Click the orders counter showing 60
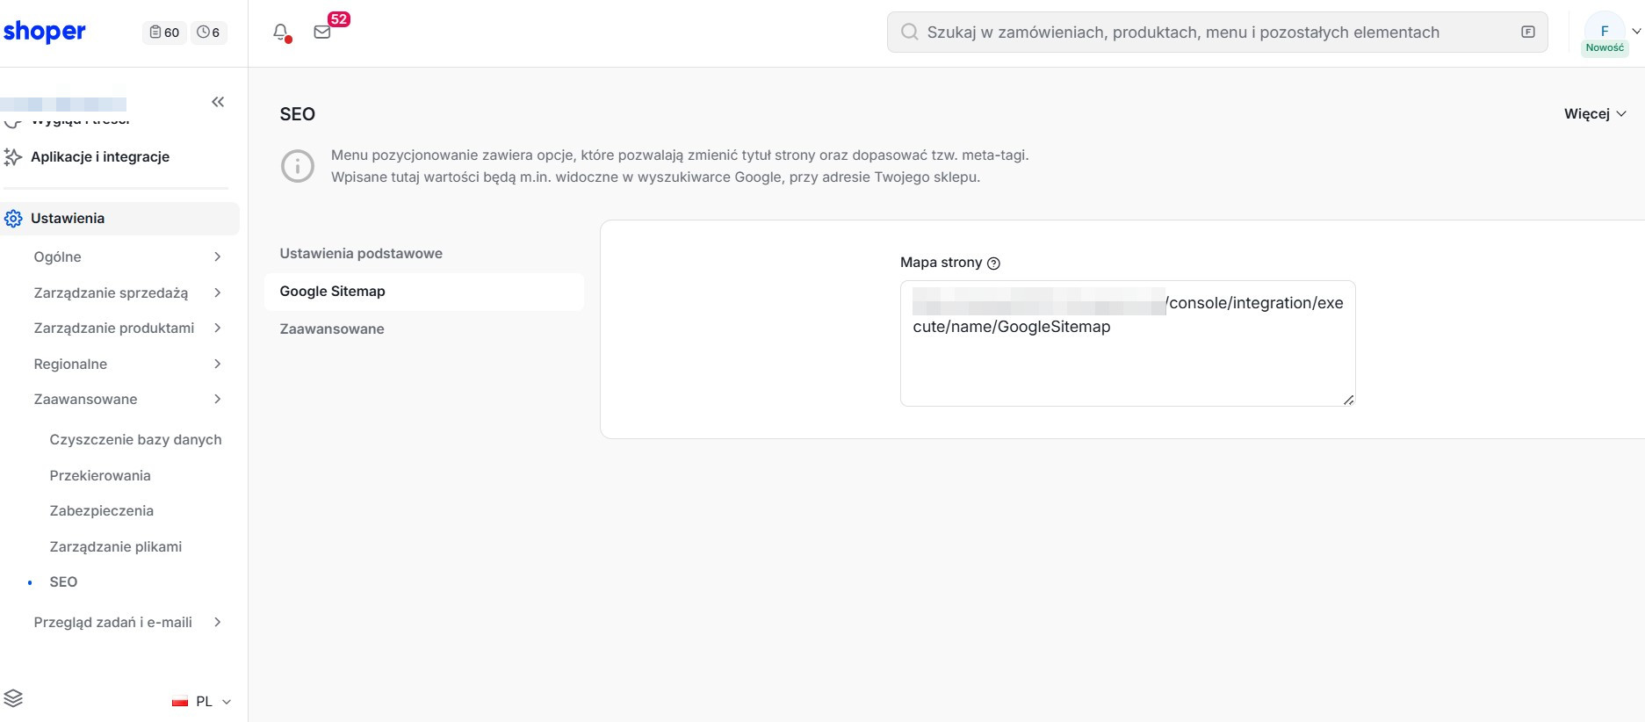Screen dimensions: 1645x722 [164, 32]
